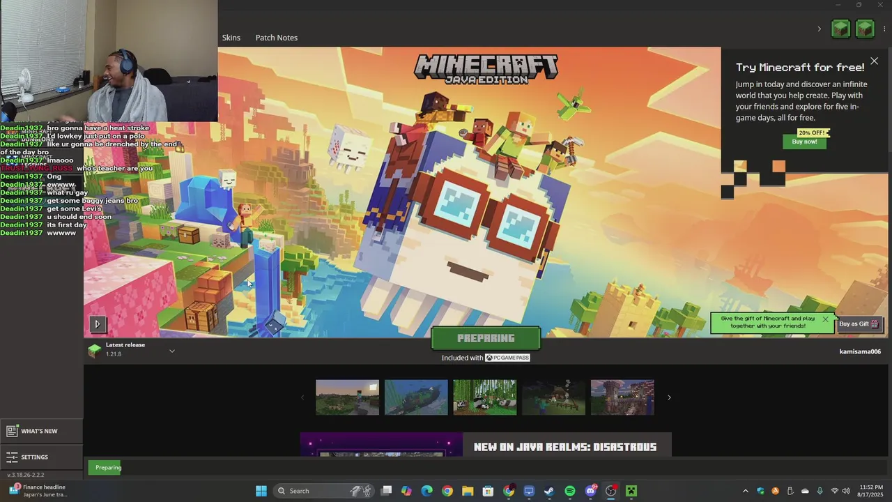This screenshot has width=892, height=502.
Task: Open Task View from the taskbar
Action: (387, 491)
